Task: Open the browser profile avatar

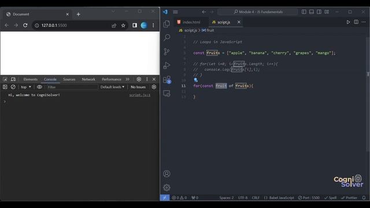Action: tap(144, 25)
